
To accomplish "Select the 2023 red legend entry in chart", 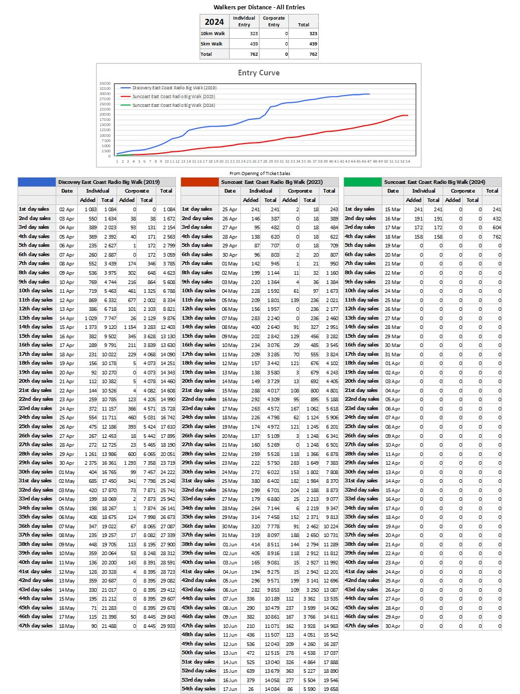I will (173, 97).
